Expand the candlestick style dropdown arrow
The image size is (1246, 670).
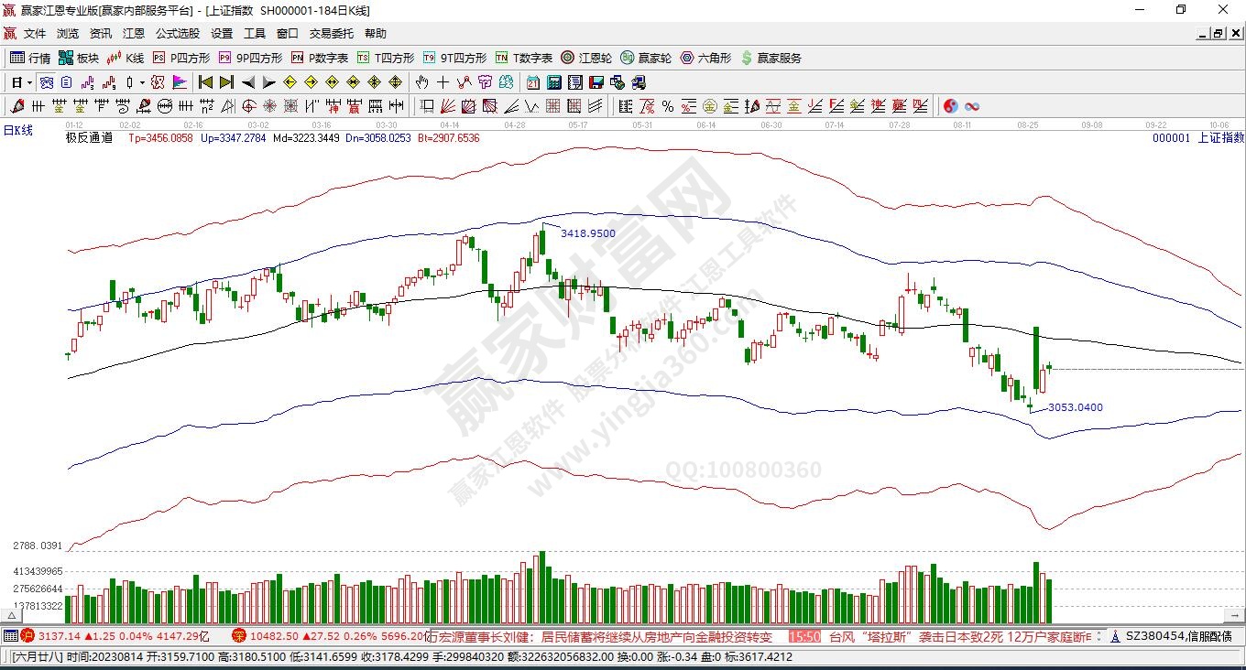pos(142,82)
